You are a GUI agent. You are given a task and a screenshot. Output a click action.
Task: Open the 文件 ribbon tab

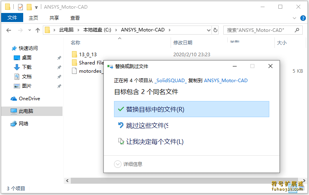(12, 18)
